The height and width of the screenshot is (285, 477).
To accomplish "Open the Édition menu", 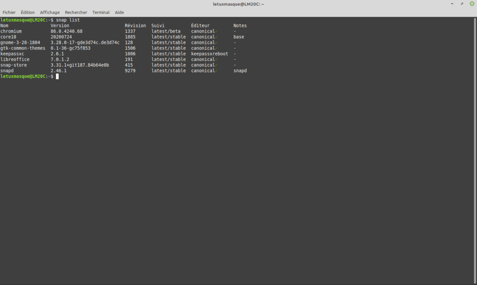I will pos(28,13).
